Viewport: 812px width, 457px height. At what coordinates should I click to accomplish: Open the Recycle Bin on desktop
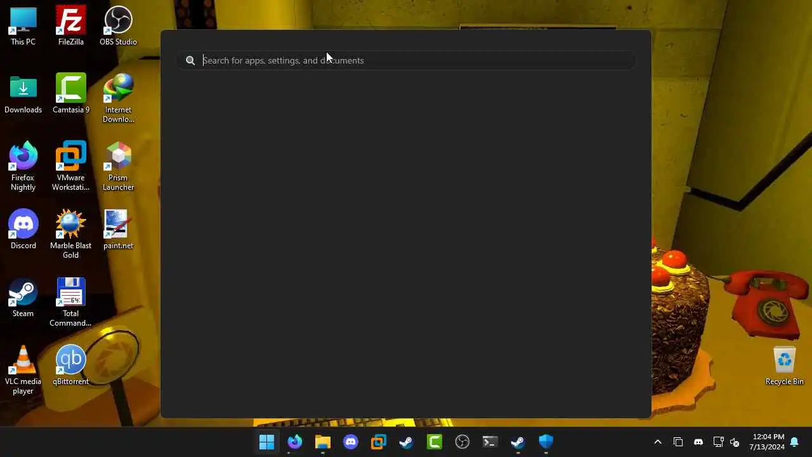click(784, 366)
